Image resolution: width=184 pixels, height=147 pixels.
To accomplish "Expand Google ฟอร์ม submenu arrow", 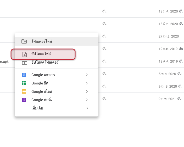I will pyautogui.click(x=87, y=100).
